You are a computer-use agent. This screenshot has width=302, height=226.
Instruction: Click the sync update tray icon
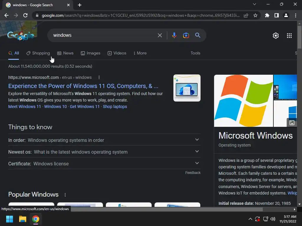(257, 219)
